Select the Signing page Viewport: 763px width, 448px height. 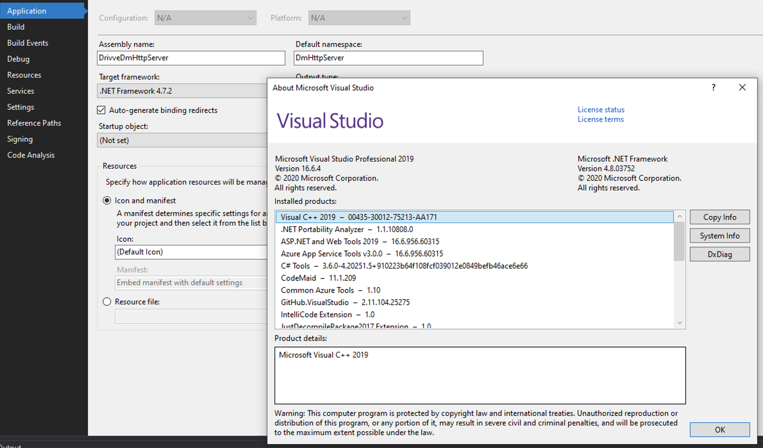(20, 139)
